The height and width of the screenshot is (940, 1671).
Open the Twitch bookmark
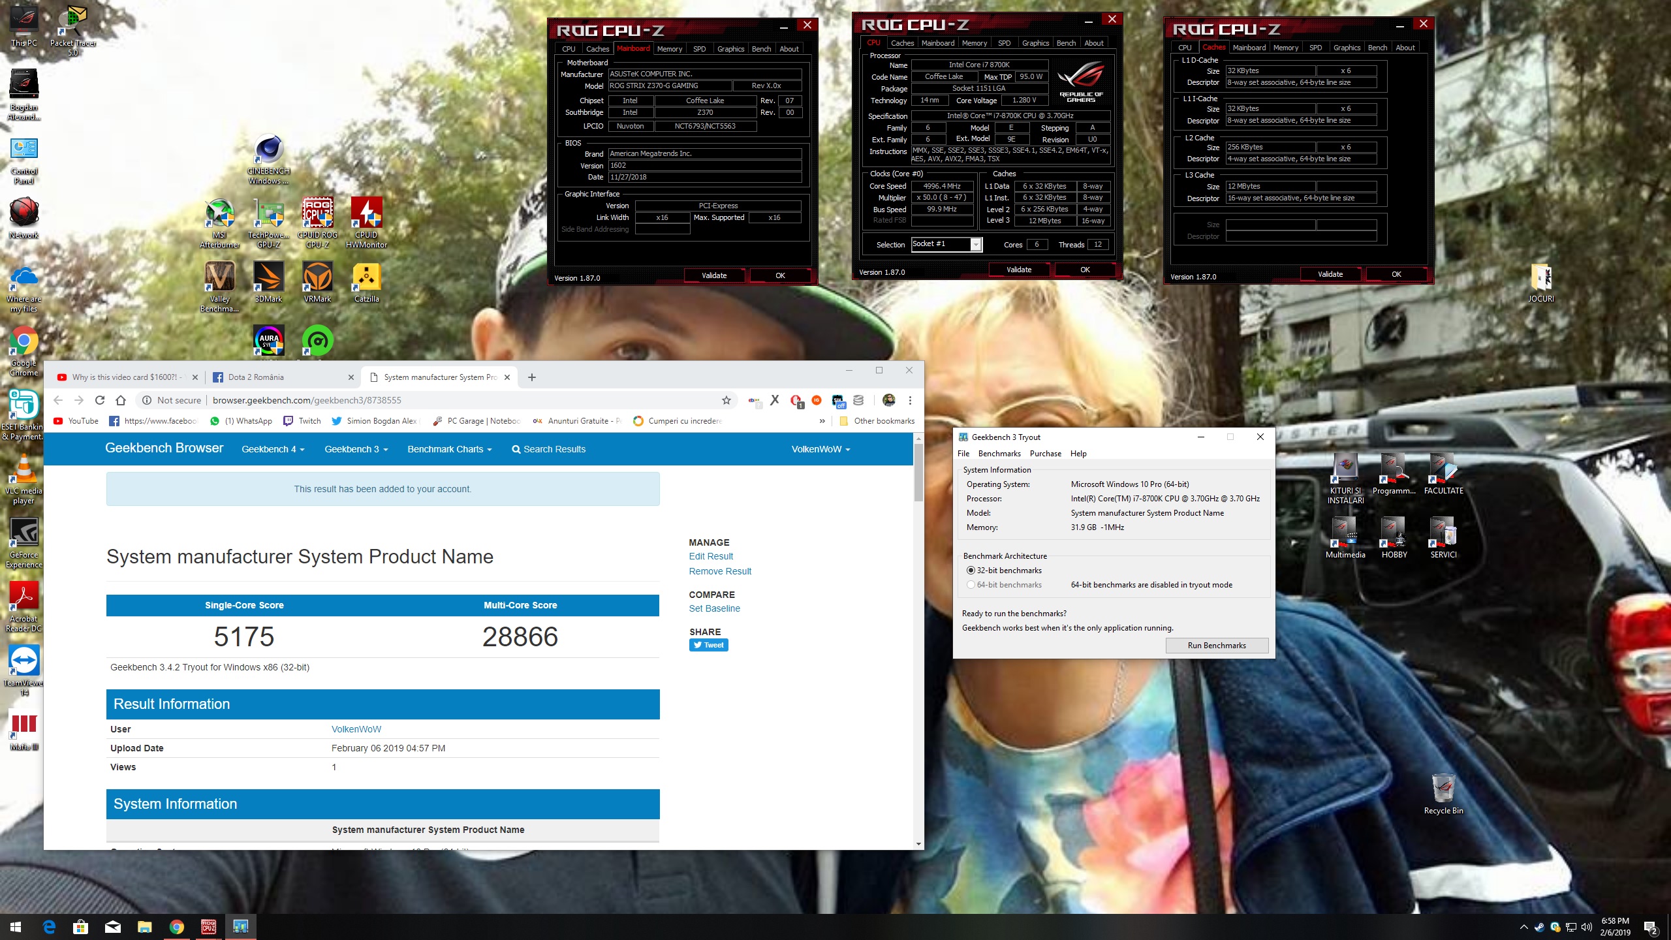(x=303, y=421)
